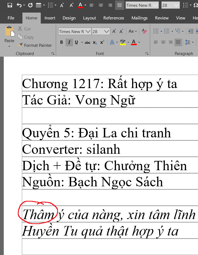
Task: Toggle italic formatting
Action: tap(69, 42)
